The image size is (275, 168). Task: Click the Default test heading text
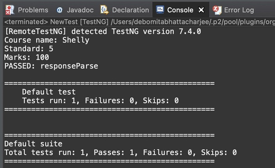point(49,92)
